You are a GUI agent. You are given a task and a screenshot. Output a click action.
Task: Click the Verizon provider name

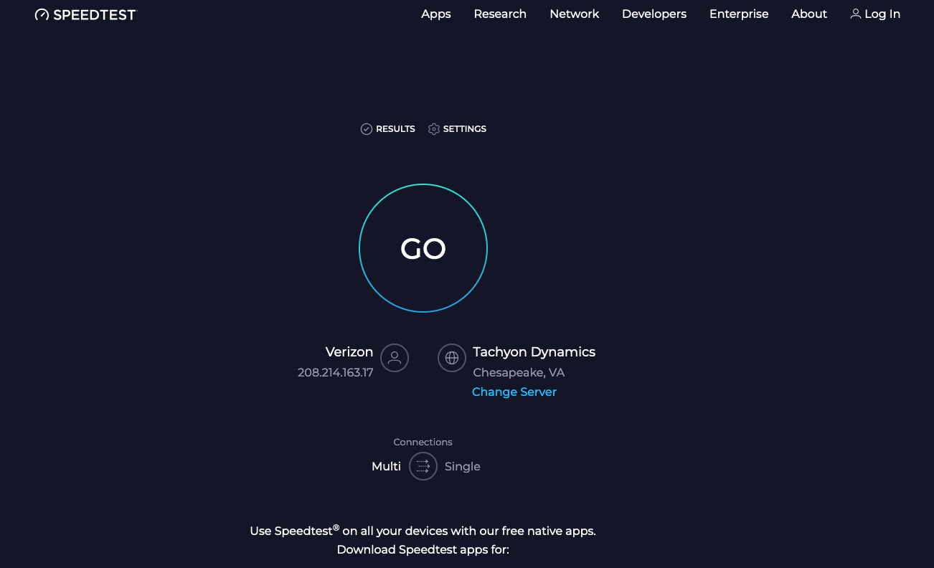click(x=349, y=352)
